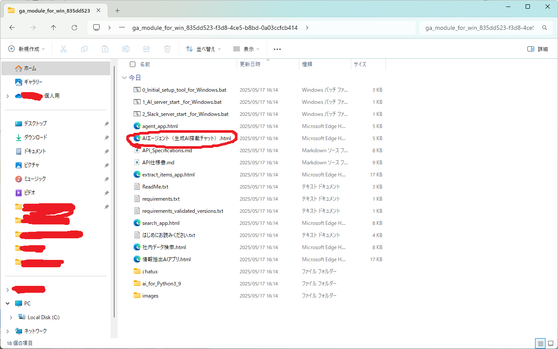Open the 並べ替え sort dropdown
The image size is (558, 349).
point(203,49)
